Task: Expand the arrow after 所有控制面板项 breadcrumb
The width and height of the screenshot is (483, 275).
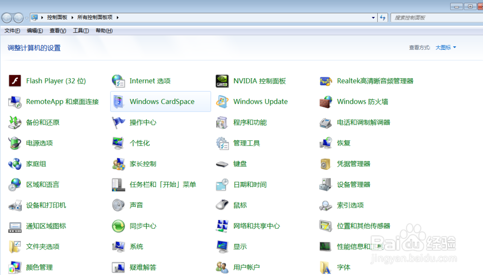Action: (118, 17)
